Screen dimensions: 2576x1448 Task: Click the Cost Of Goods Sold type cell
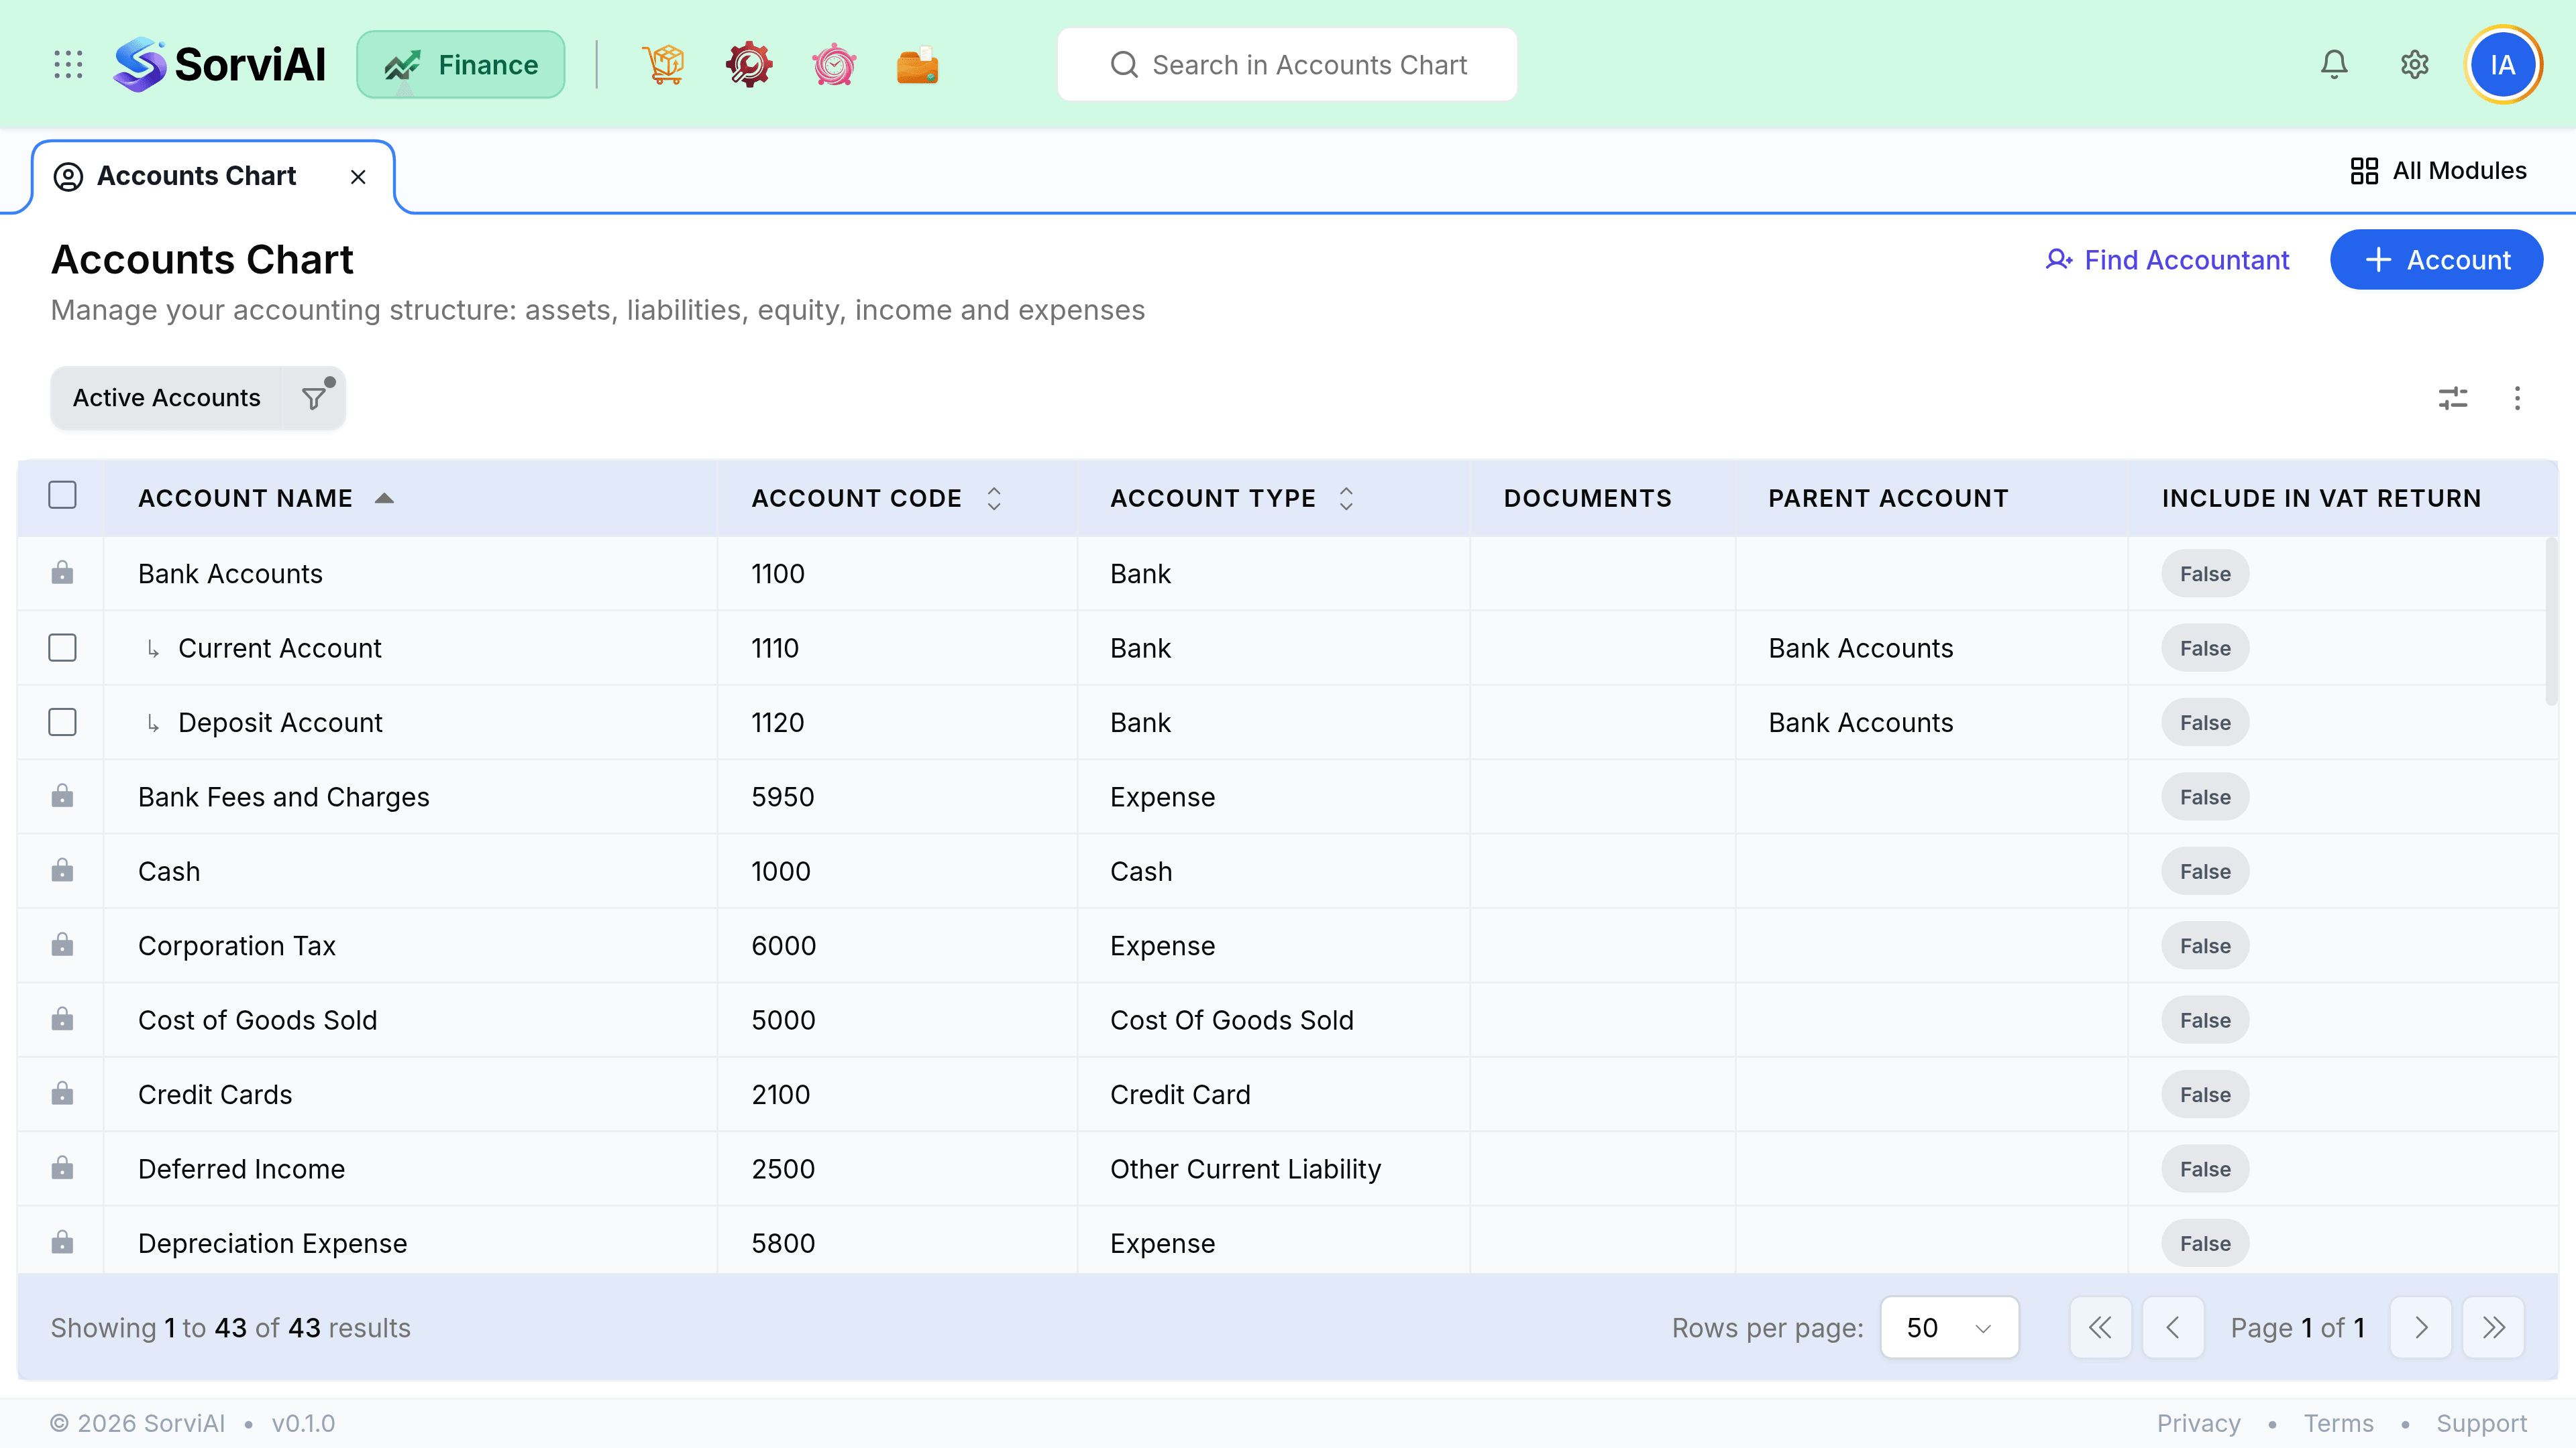click(x=1231, y=1019)
